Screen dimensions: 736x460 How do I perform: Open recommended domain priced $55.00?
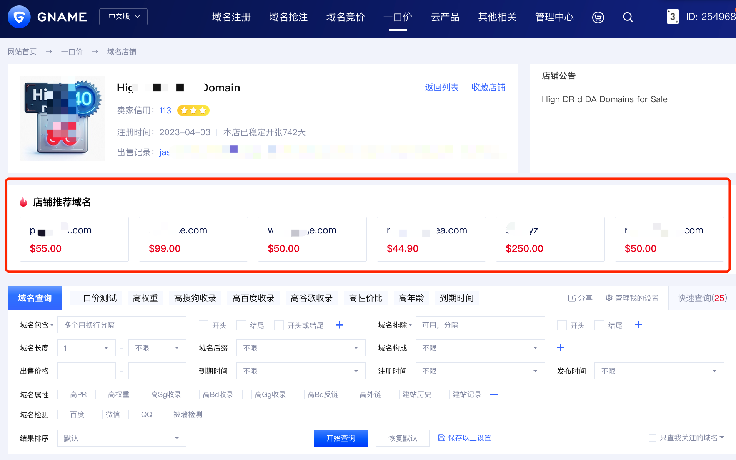click(x=74, y=239)
